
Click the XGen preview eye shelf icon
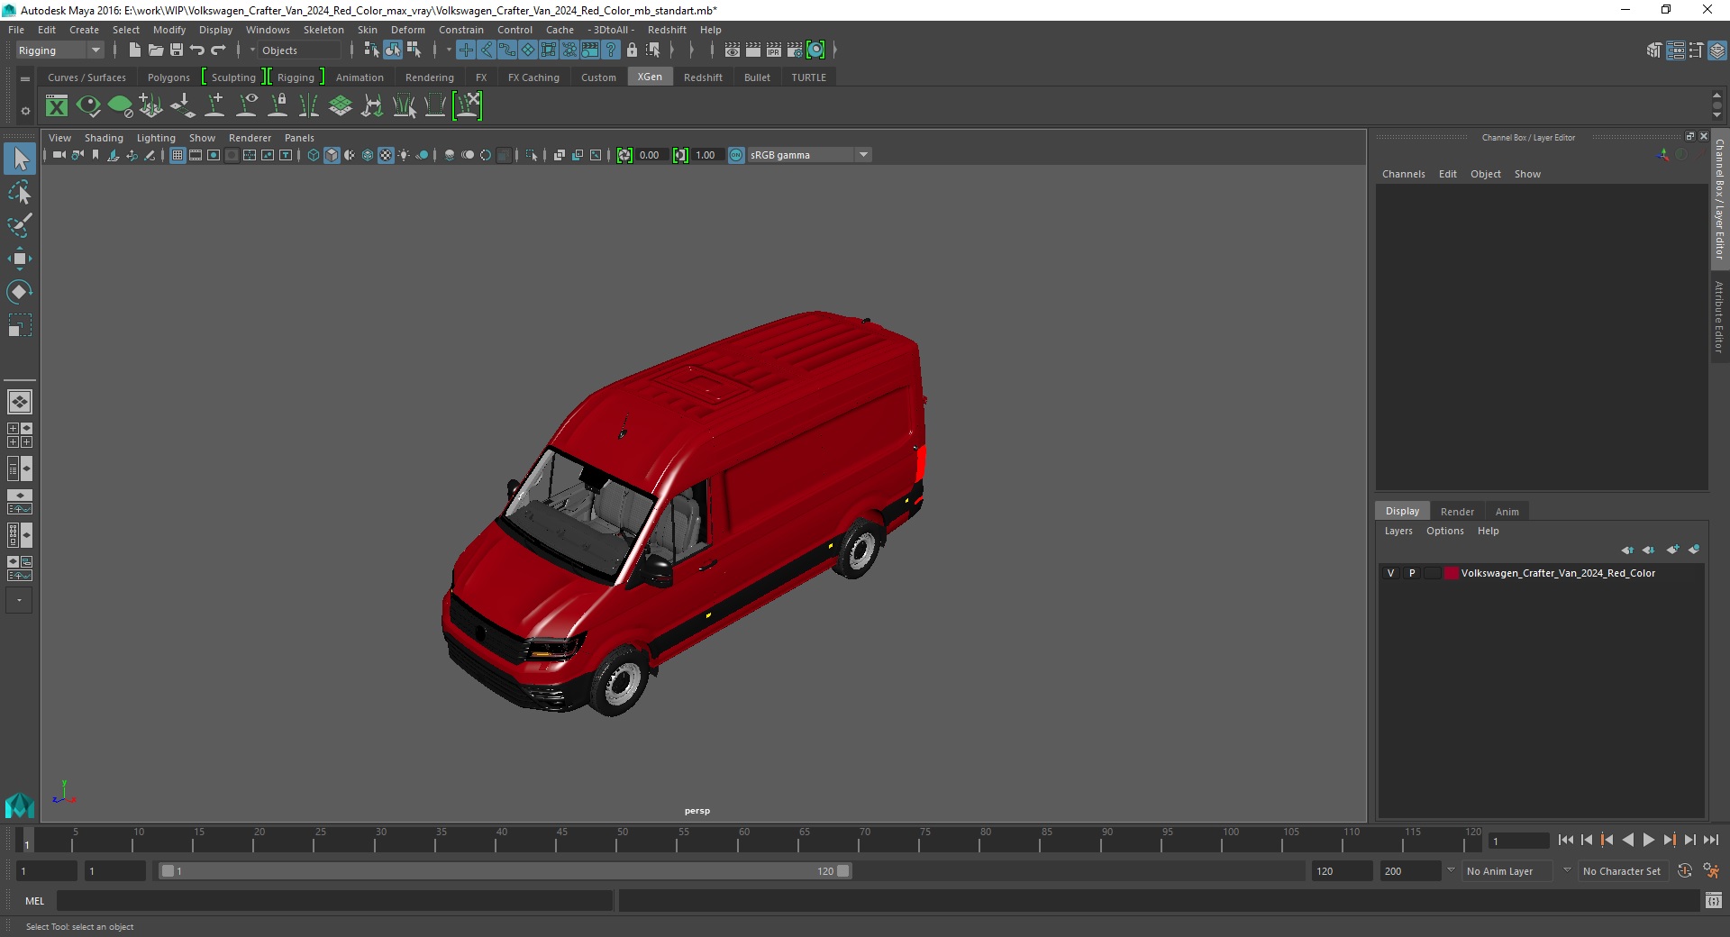click(x=88, y=106)
